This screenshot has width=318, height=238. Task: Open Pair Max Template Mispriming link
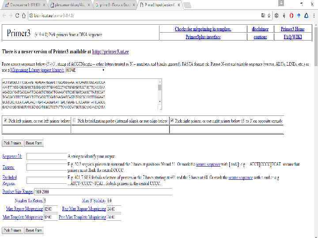pyautogui.click(x=82, y=217)
